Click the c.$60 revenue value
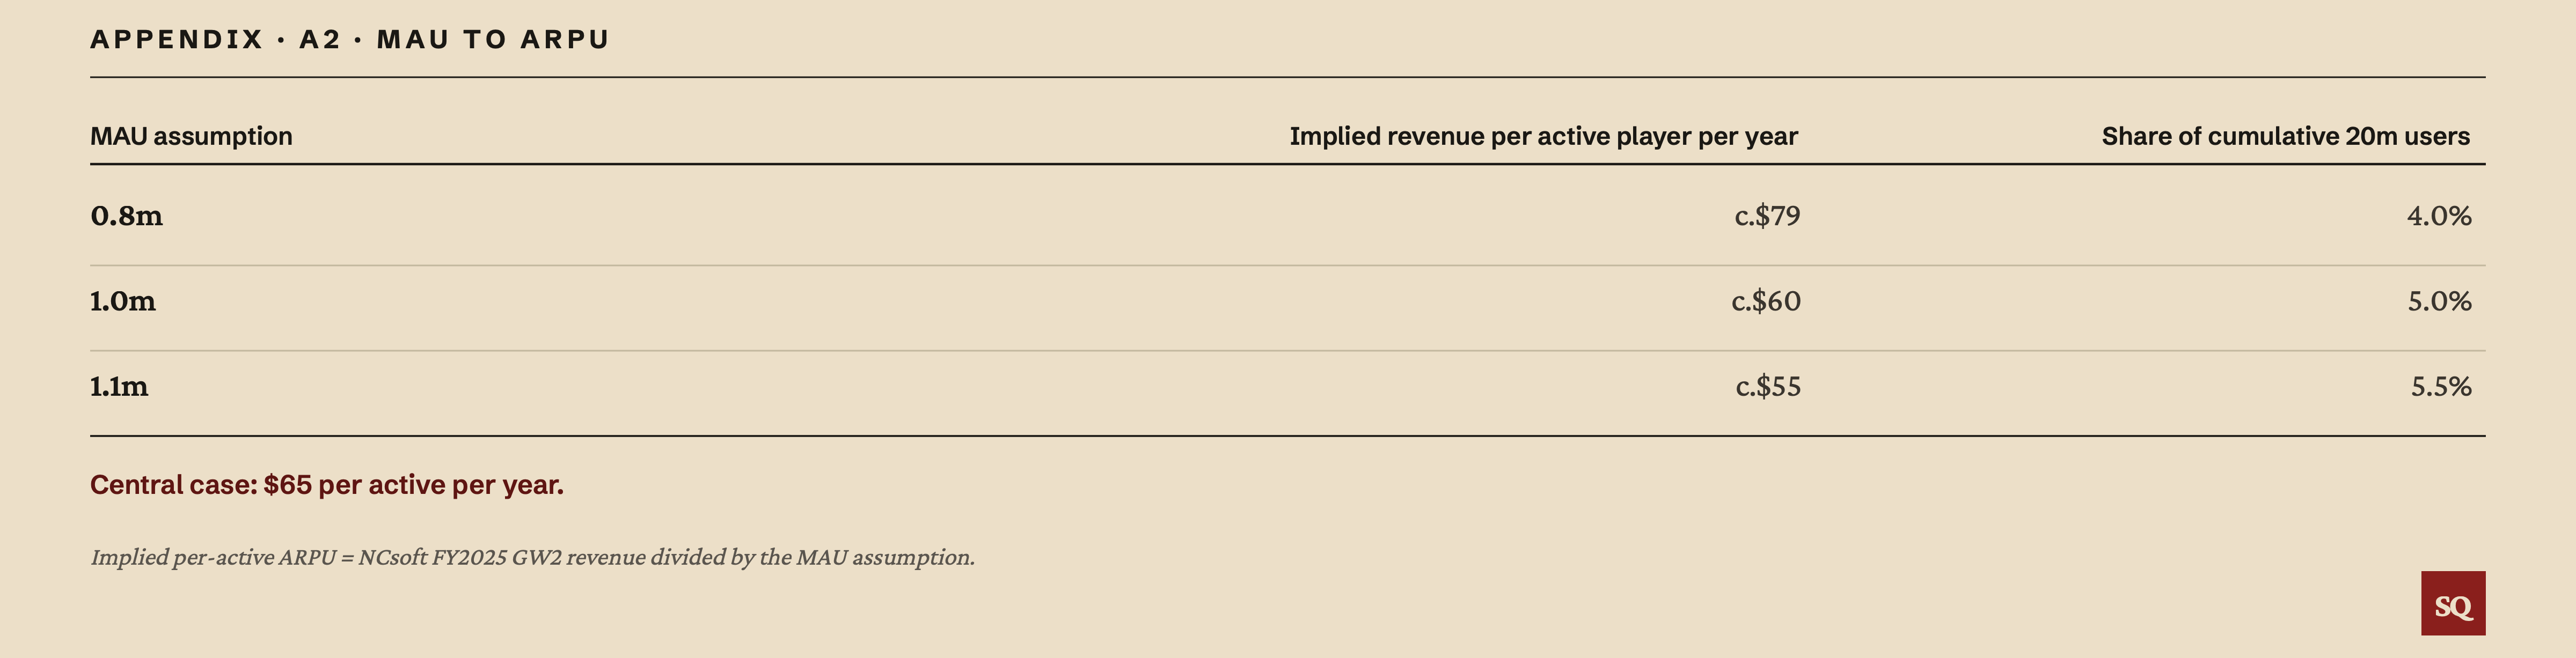Screen dimensions: 2576x658 pyautogui.click(x=1766, y=300)
